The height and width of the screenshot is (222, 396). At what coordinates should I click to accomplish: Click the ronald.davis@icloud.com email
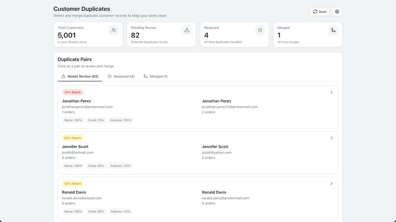(x=82, y=198)
